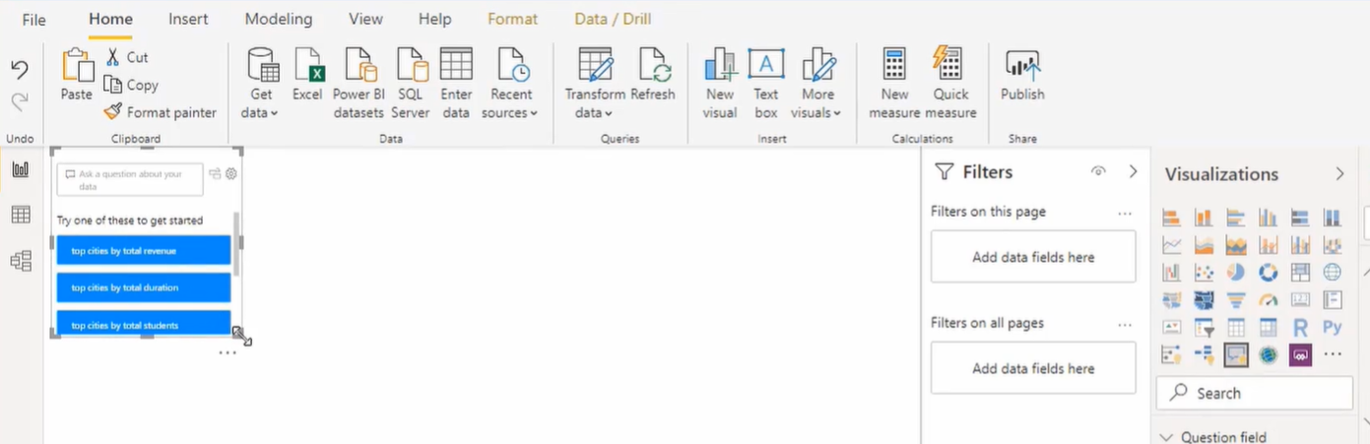Image resolution: width=1370 pixels, height=444 pixels.
Task: Select the Clustered column chart visual
Action: (1268, 218)
